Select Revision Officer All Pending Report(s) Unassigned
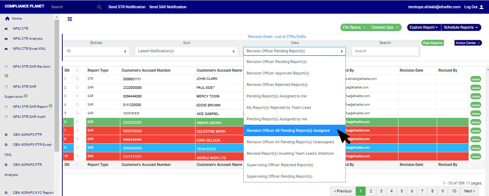489x196 pixels. point(290,142)
